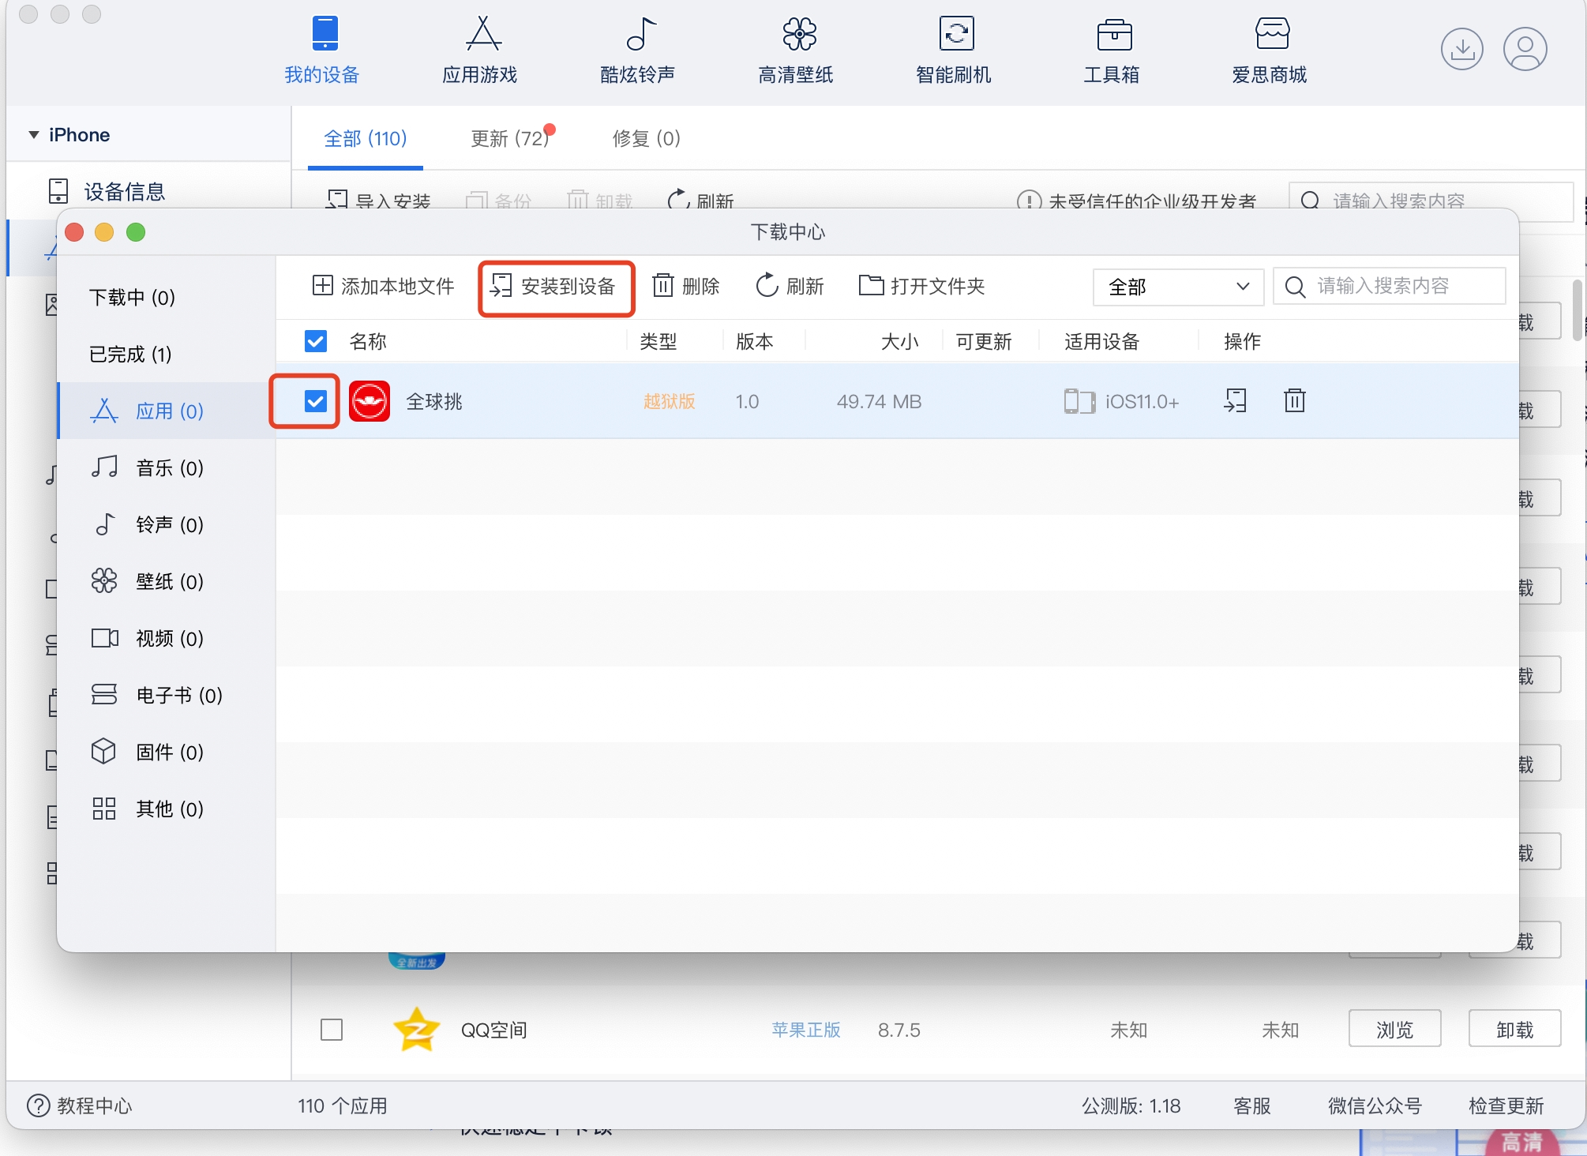Open user account profile icon
1587x1156 pixels.
1524,49
